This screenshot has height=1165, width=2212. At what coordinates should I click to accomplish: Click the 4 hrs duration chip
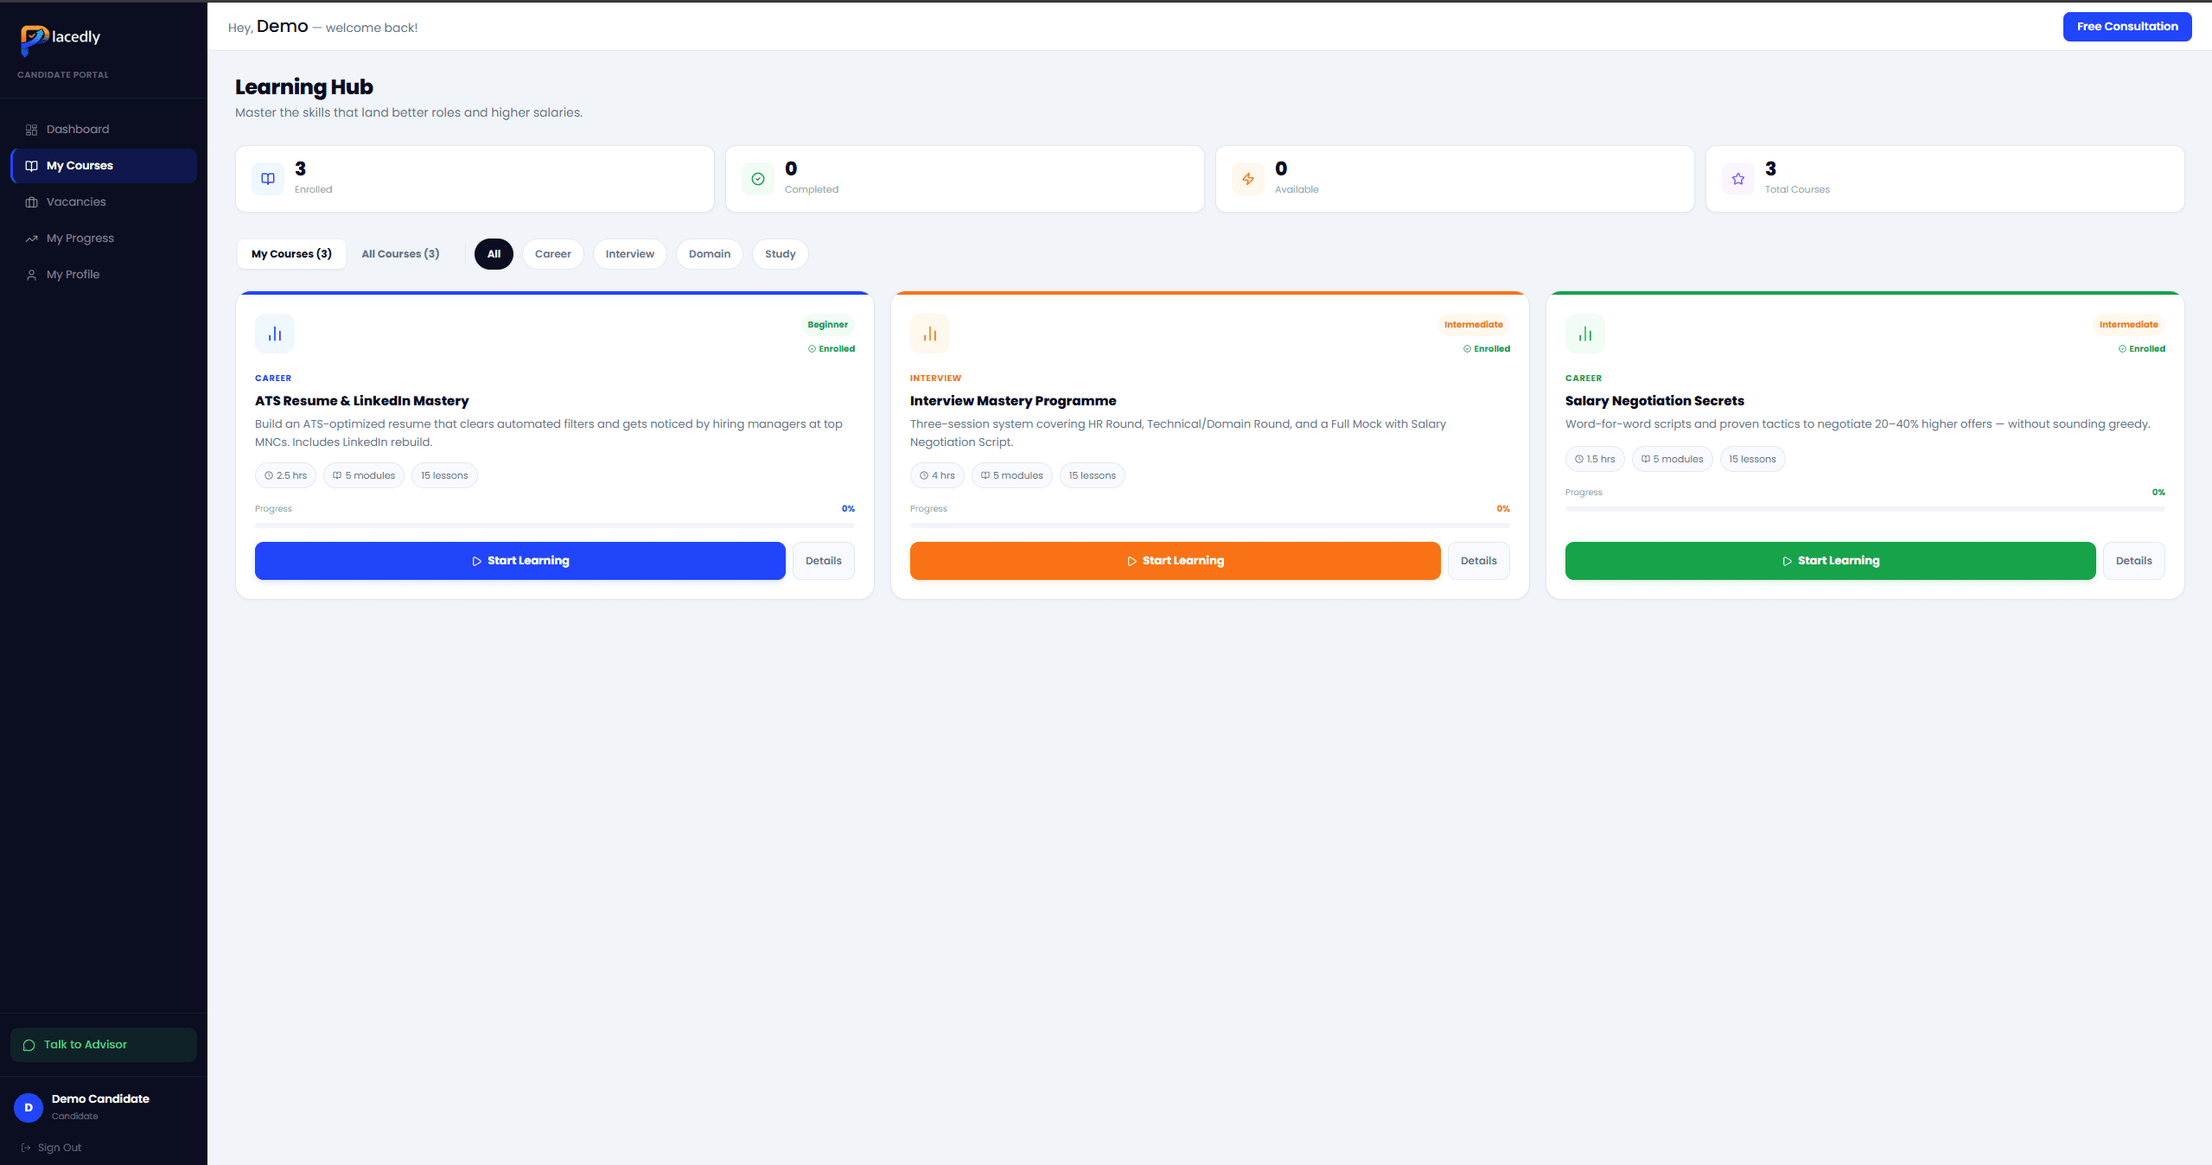(938, 476)
